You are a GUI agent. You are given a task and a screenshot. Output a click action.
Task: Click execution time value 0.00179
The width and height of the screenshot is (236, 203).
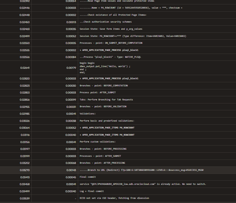(x=71, y=68)
